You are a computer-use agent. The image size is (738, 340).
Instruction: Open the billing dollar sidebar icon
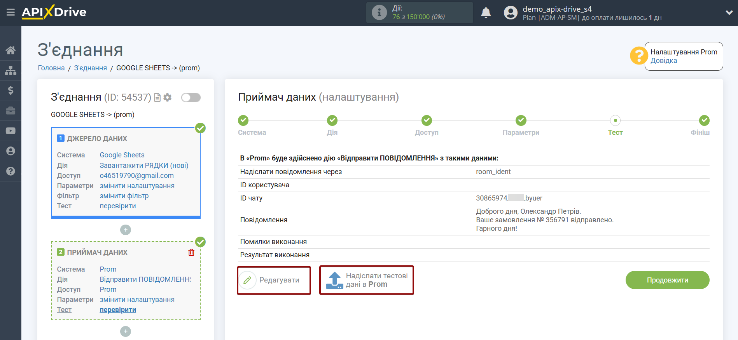tap(10, 91)
